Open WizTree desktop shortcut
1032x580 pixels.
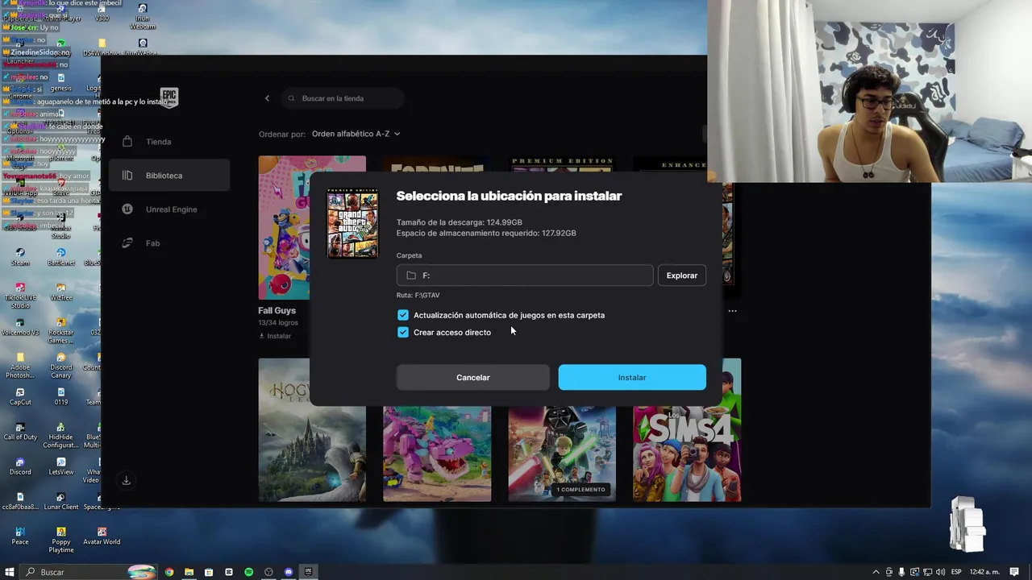coord(60,292)
